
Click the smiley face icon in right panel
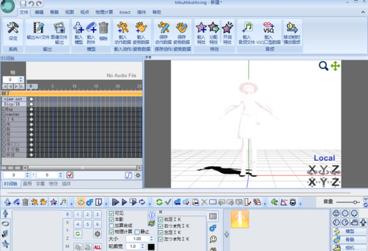pyautogui.click(x=336, y=213)
